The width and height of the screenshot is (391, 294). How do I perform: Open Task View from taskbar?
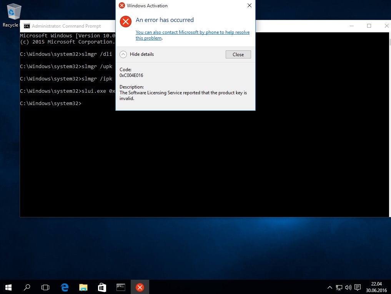coord(45,287)
